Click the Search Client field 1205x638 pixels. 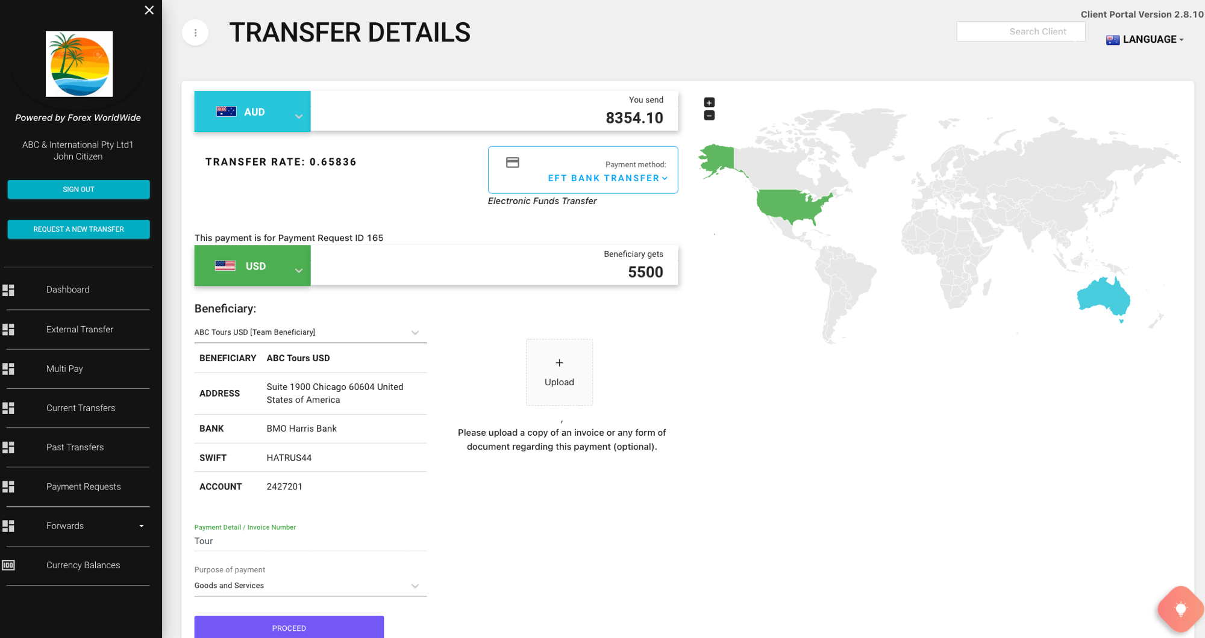1021,31
